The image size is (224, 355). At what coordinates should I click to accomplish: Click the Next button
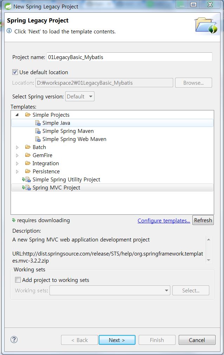point(117,340)
